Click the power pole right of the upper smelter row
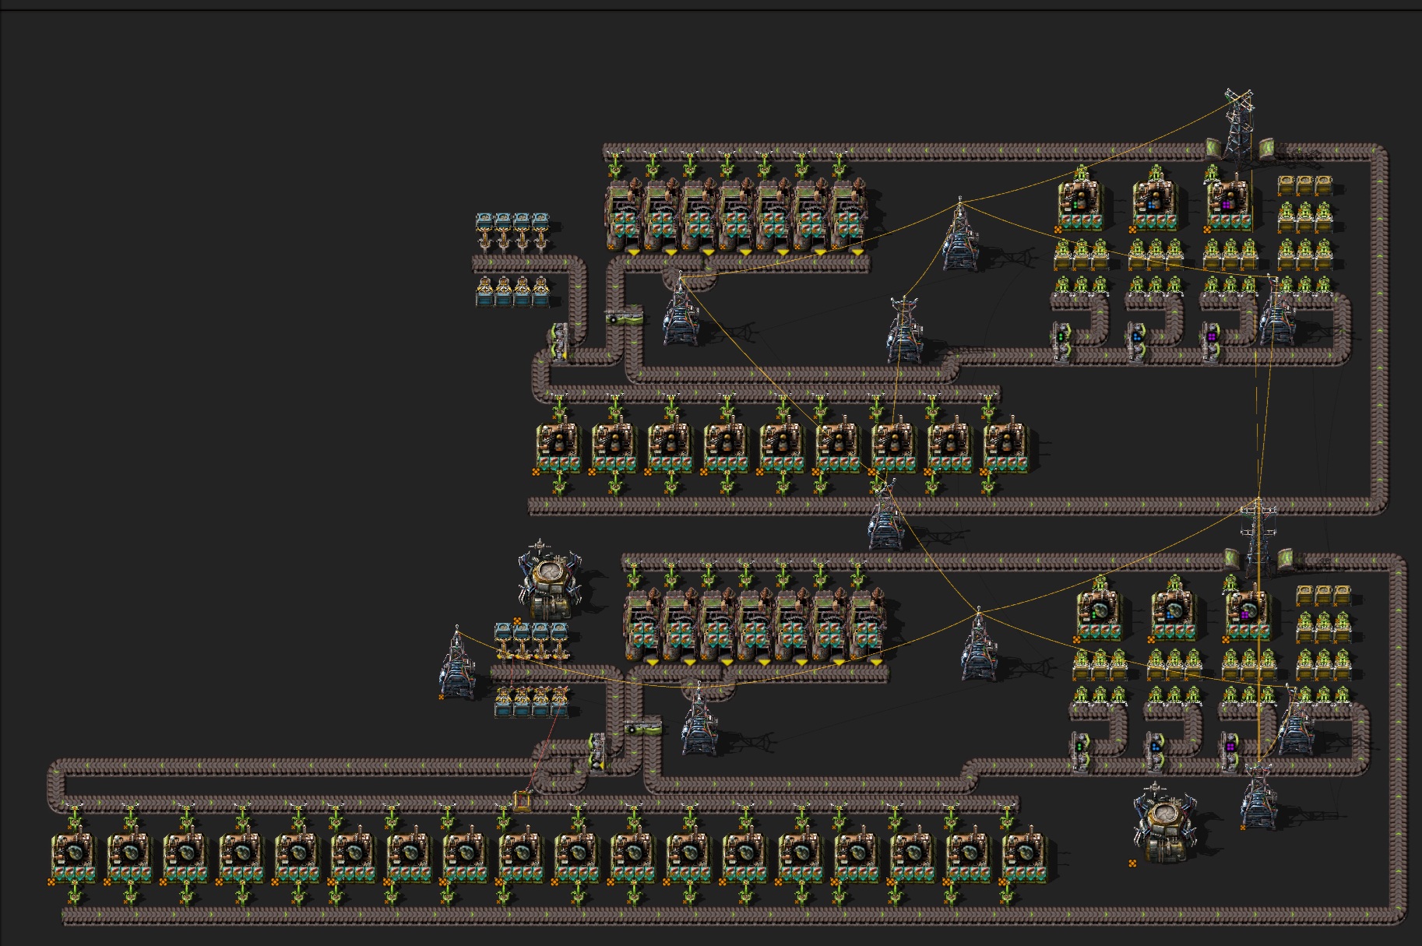The width and height of the screenshot is (1422, 946). (959, 234)
